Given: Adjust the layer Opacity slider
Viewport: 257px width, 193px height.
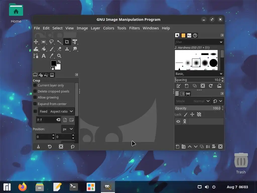Looking at the screenshot, I should coord(198,108).
